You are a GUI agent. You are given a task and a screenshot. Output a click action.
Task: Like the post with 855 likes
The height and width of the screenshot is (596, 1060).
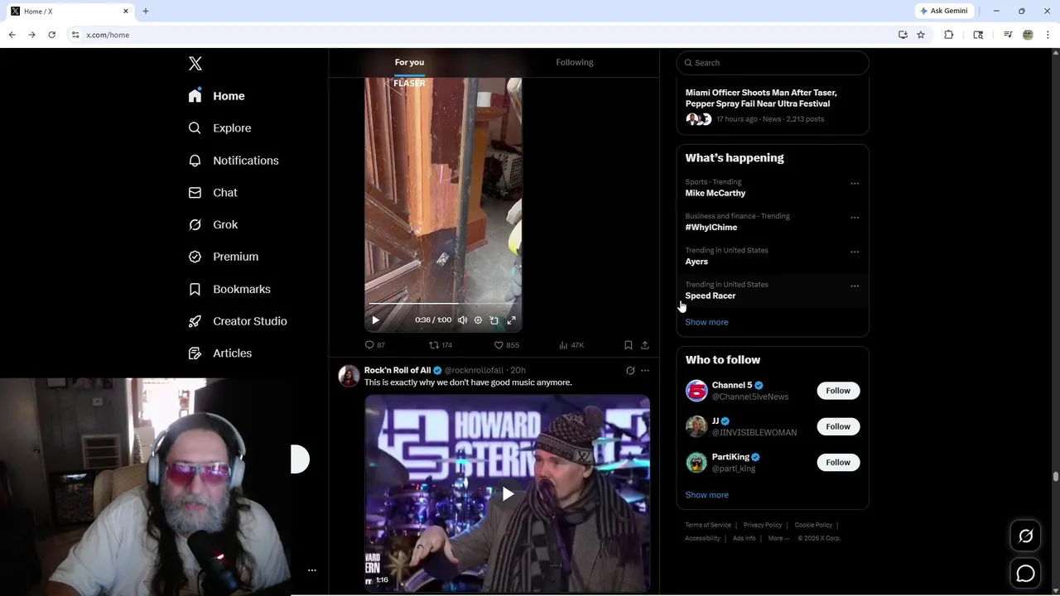coord(506,345)
